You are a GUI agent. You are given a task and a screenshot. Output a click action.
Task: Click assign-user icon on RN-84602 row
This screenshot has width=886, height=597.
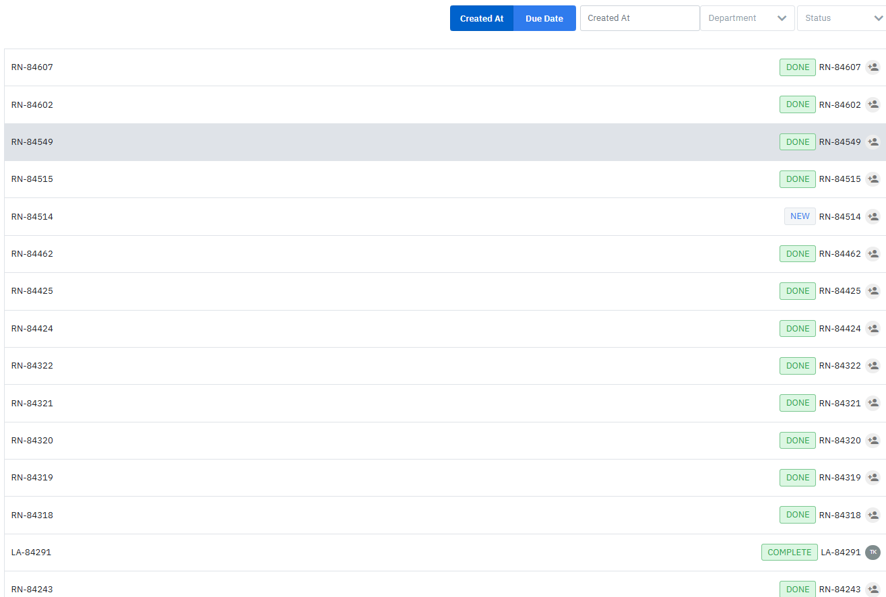pos(873,104)
